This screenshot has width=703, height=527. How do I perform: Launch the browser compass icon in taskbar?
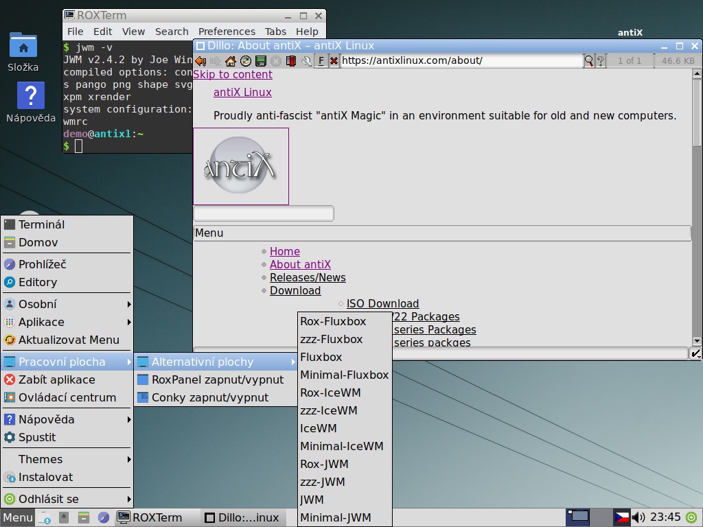tap(104, 517)
